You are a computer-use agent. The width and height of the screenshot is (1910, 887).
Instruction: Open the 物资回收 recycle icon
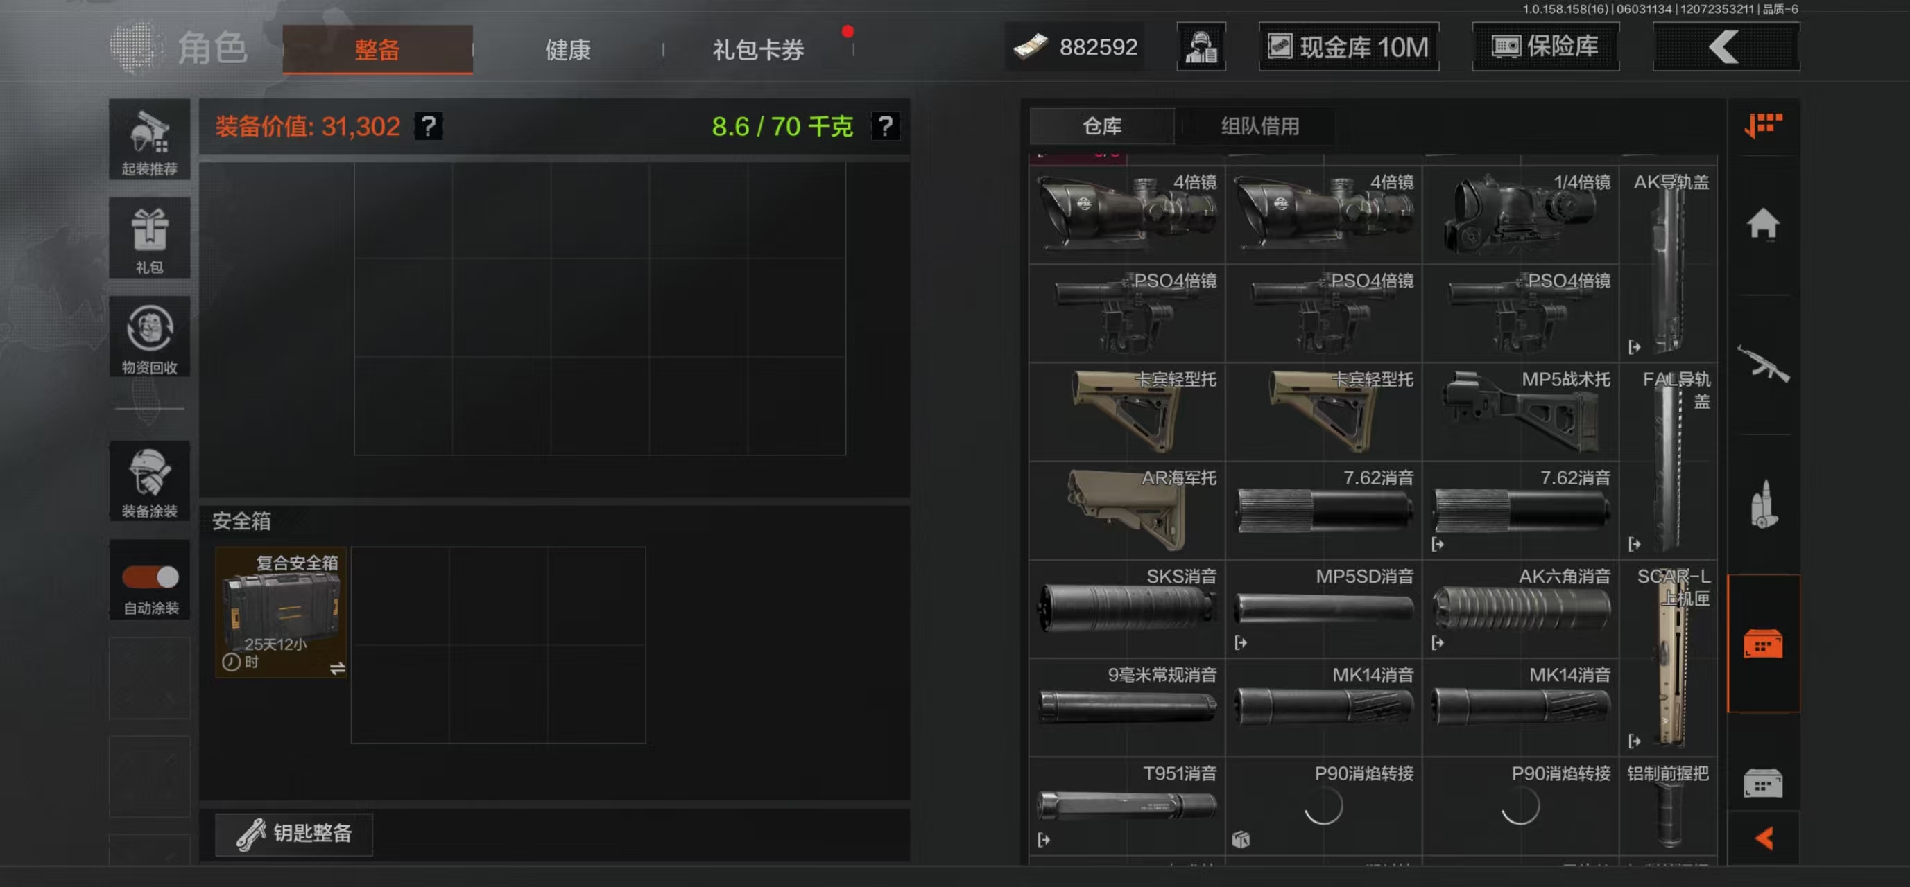click(149, 335)
